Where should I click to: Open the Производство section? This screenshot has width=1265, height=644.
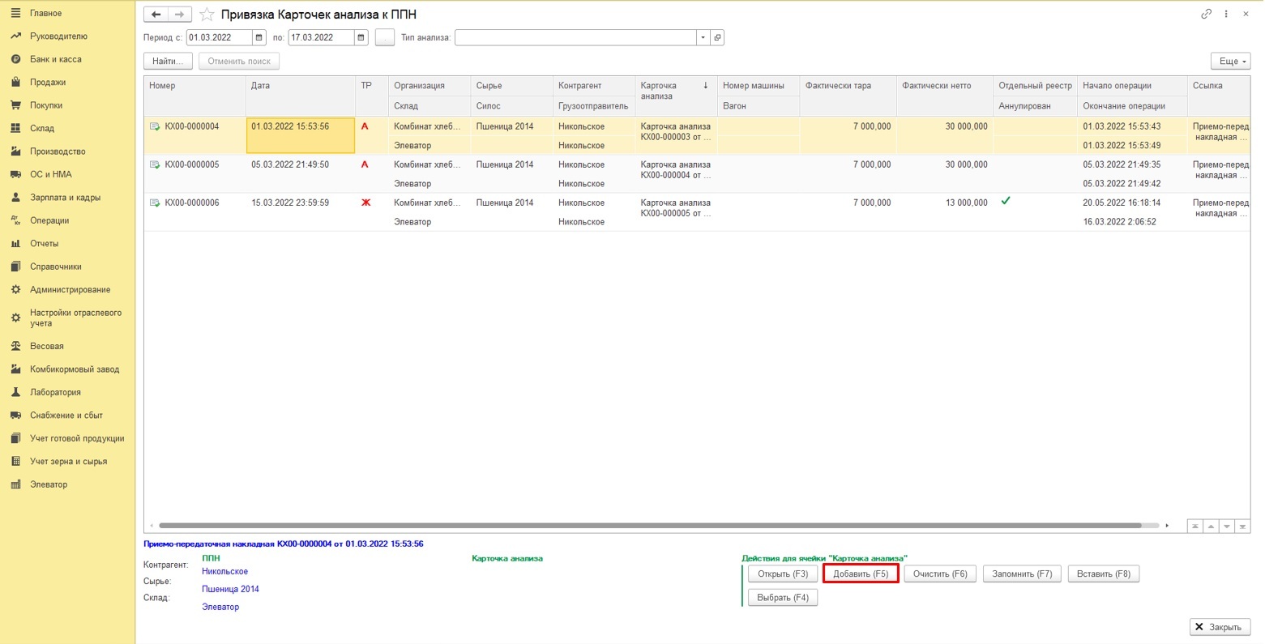(58, 151)
